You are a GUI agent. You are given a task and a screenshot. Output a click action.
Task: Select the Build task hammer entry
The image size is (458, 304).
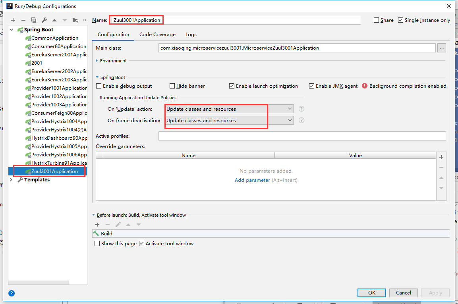[x=271, y=233]
